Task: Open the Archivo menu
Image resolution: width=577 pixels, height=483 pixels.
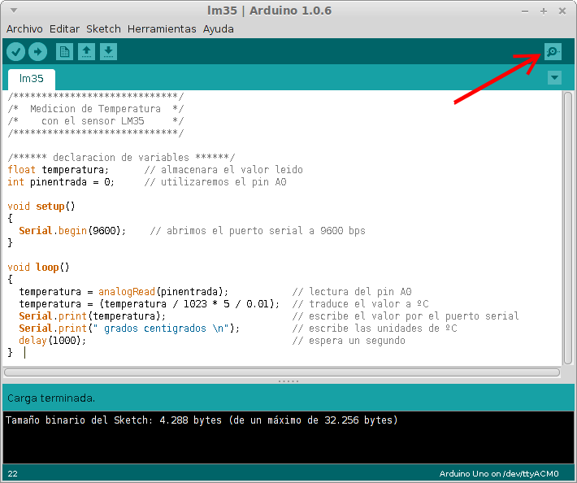Action: click(x=24, y=29)
